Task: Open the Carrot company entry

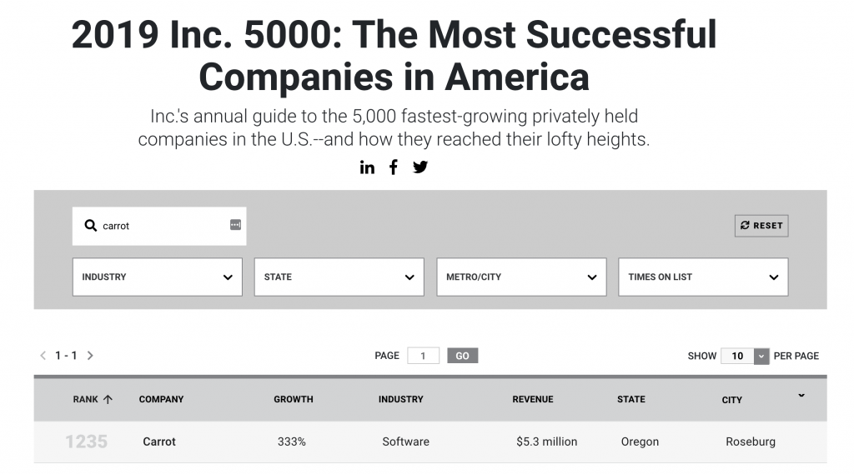Action: (x=159, y=442)
